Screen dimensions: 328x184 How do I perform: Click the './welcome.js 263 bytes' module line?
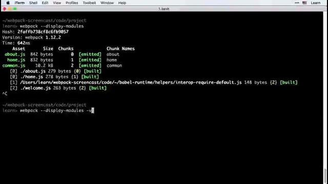[58, 88]
